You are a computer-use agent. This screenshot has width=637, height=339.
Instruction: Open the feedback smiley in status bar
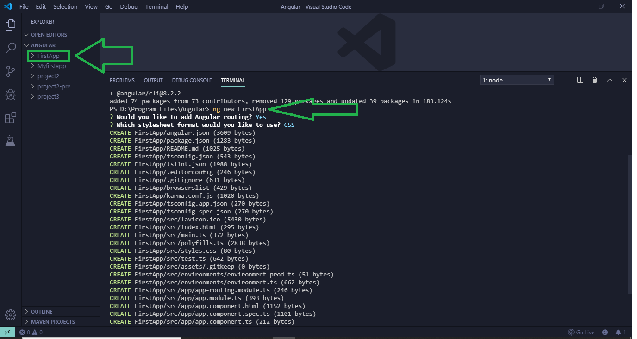(605, 332)
